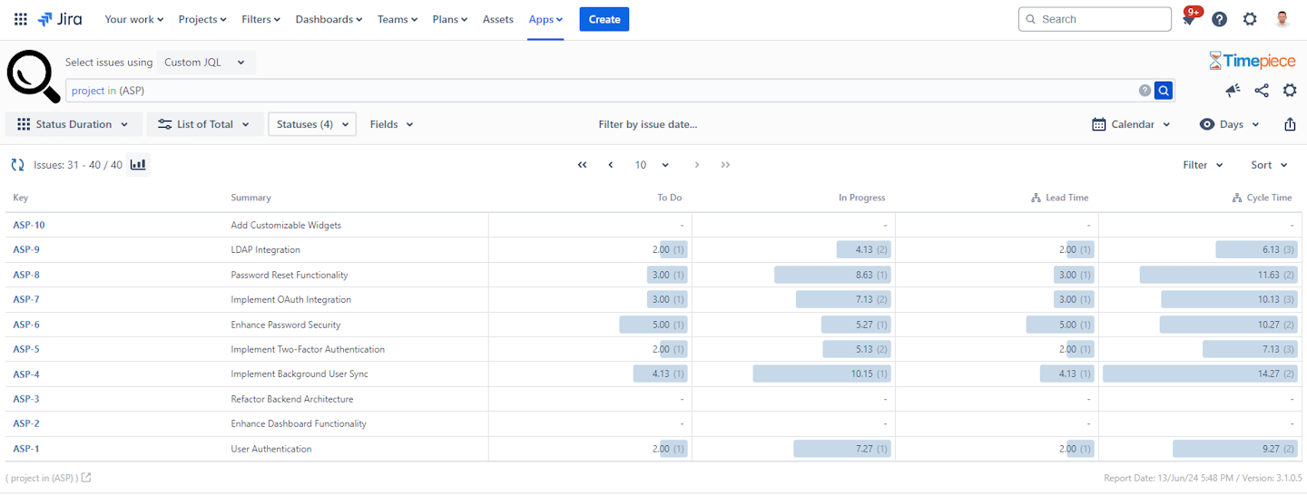Click the Jira logo
Image resolution: width=1307 pixels, height=495 pixels.
[61, 19]
